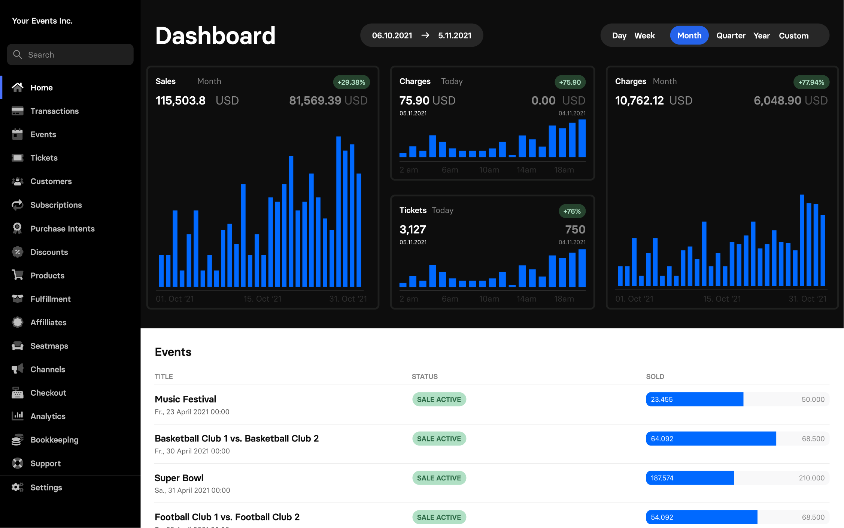This screenshot has width=844, height=528.
Task: Select the Year tab
Action: (x=762, y=35)
